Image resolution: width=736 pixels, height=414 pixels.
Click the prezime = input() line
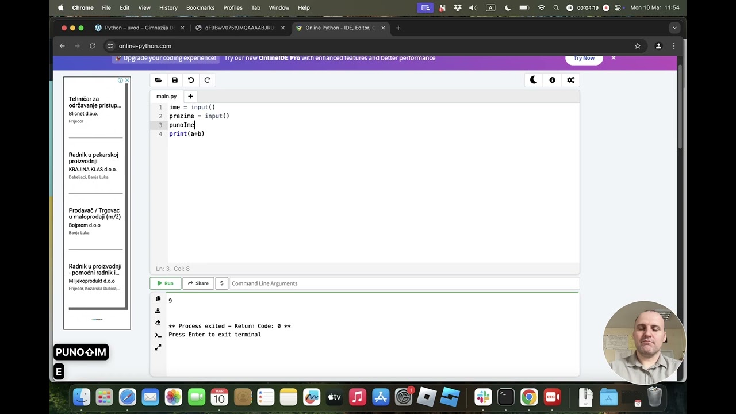199,116
